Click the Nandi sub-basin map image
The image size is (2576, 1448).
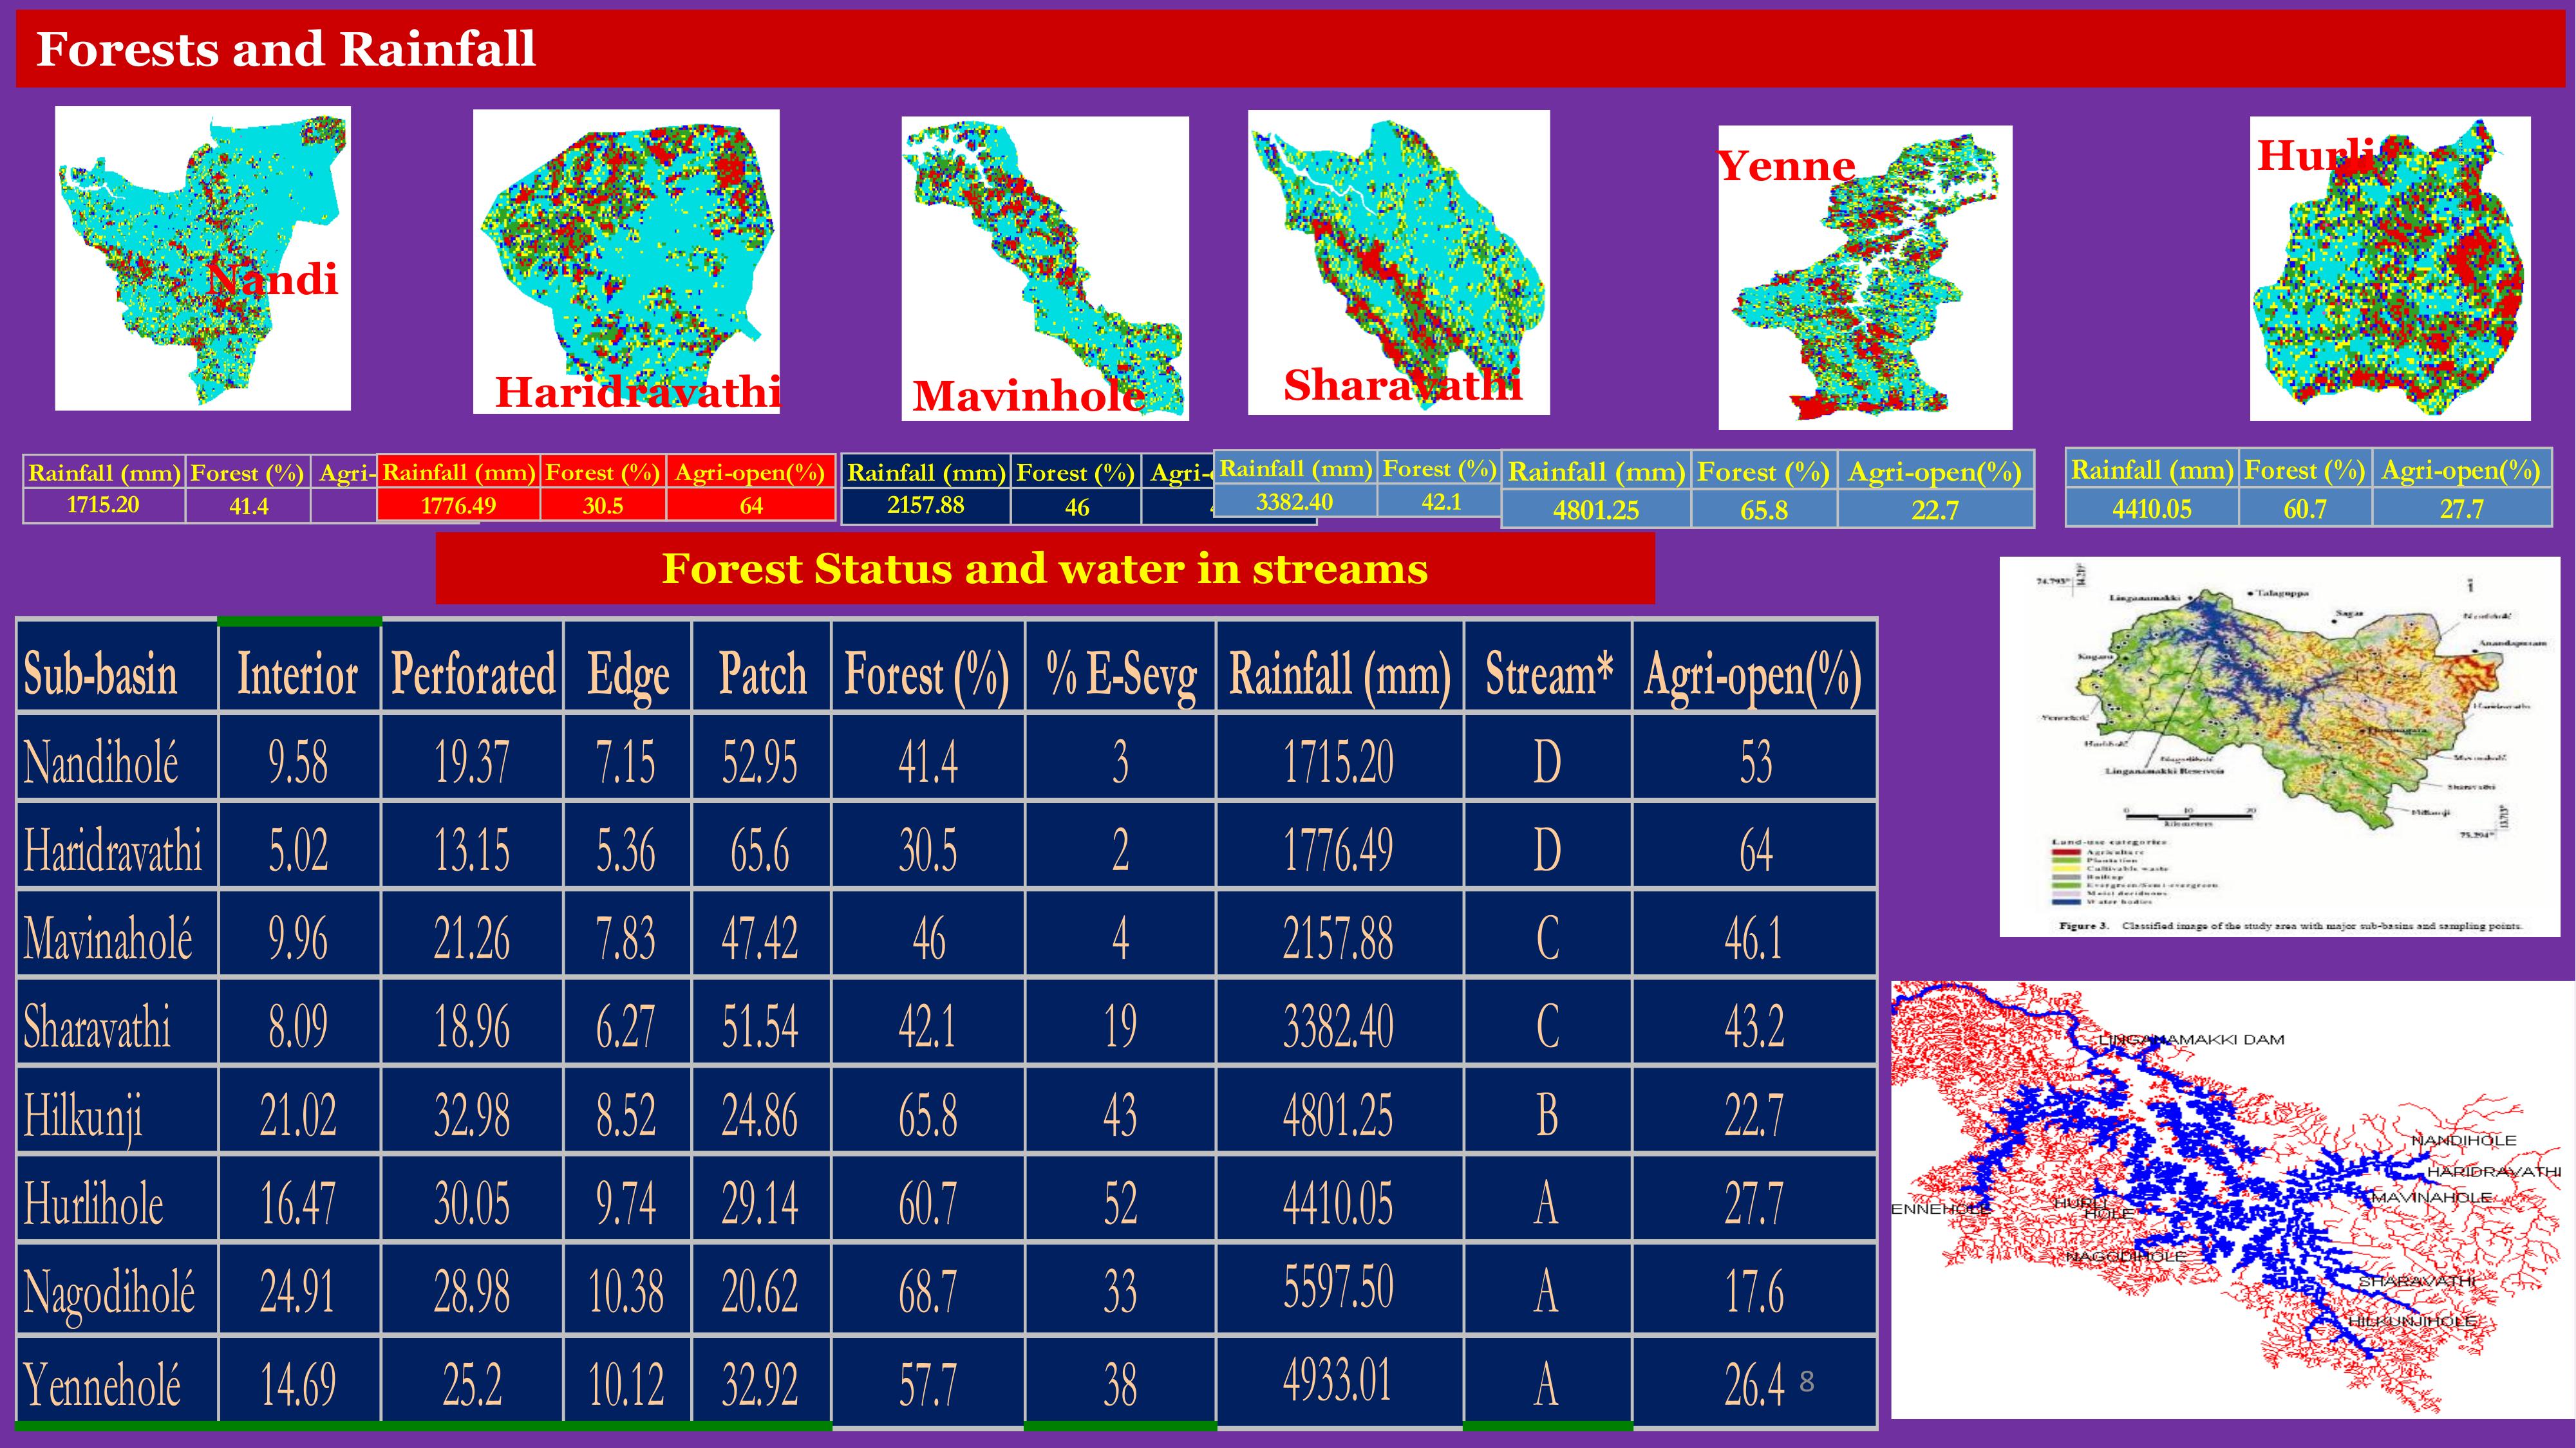[202, 258]
